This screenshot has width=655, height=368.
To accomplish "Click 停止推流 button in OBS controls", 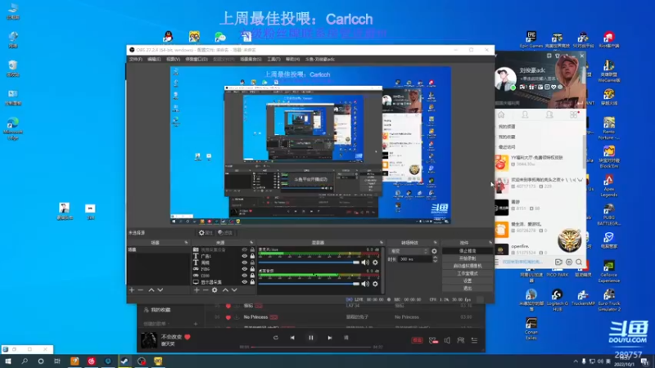I will point(467,251).
